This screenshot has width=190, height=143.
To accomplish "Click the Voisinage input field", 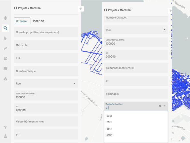I will coord(136,94).
